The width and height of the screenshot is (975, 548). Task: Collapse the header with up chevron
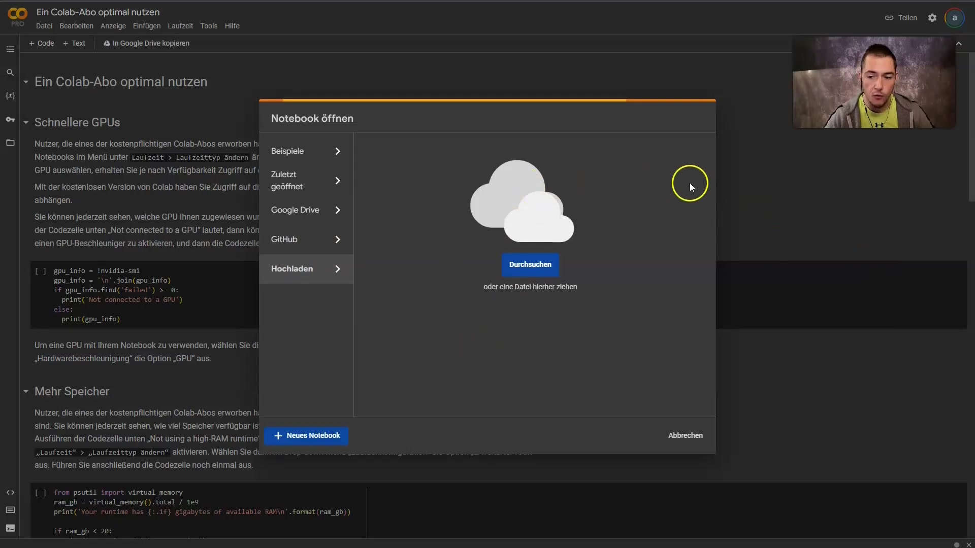click(959, 44)
